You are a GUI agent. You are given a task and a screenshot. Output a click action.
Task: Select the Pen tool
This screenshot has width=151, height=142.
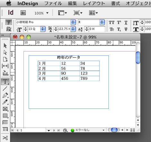5,95
